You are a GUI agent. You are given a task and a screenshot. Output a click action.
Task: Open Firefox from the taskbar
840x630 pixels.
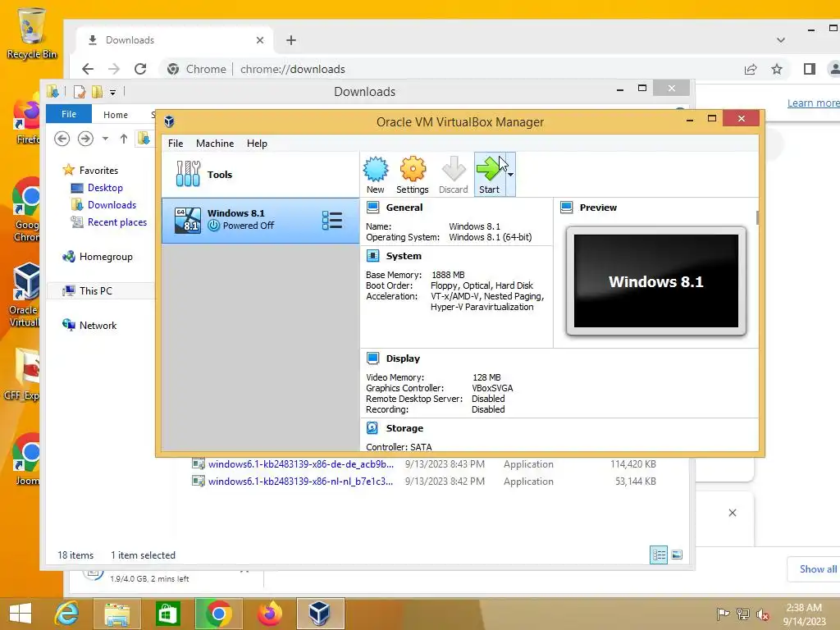click(x=269, y=614)
